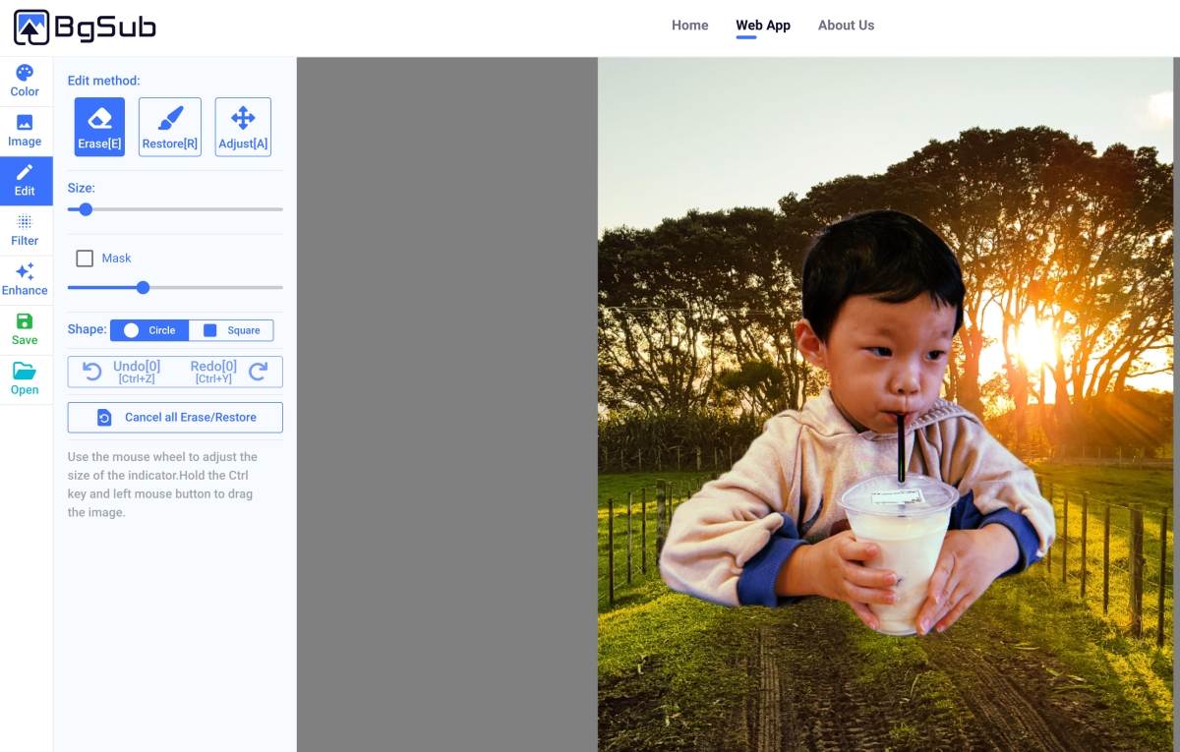Adjust the Mask opacity slider handle
Image resolution: width=1180 pixels, height=752 pixels.
coord(143,288)
